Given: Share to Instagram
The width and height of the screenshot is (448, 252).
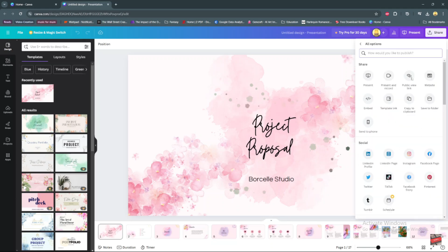Looking at the screenshot, I should click(409, 157).
